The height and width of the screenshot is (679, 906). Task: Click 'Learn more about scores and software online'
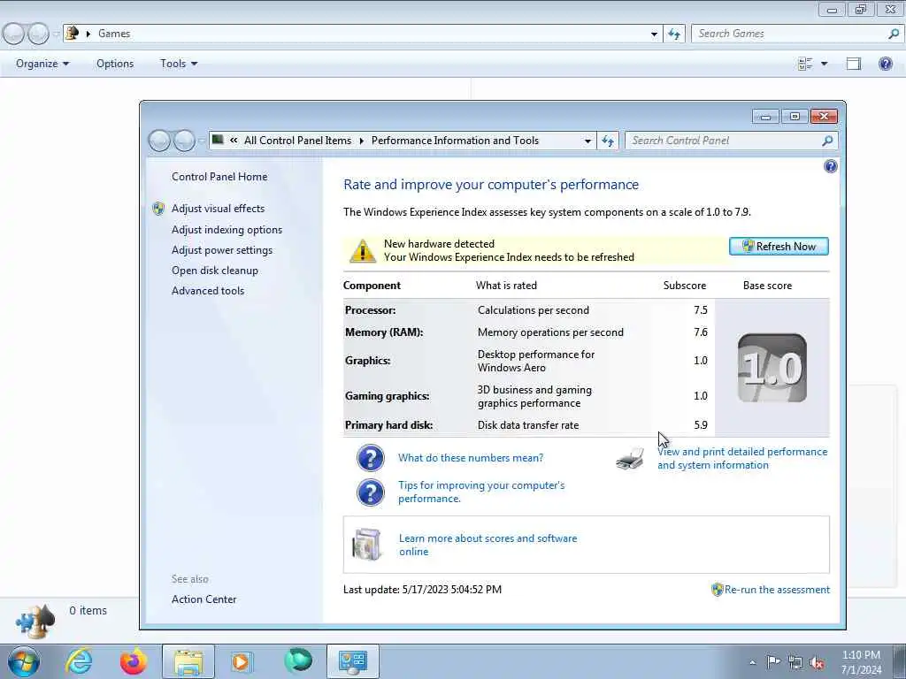click(x=488, y=545)
